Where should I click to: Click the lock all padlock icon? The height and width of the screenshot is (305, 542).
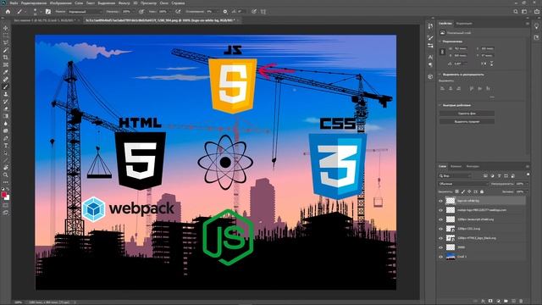click(x=482, y=191)
